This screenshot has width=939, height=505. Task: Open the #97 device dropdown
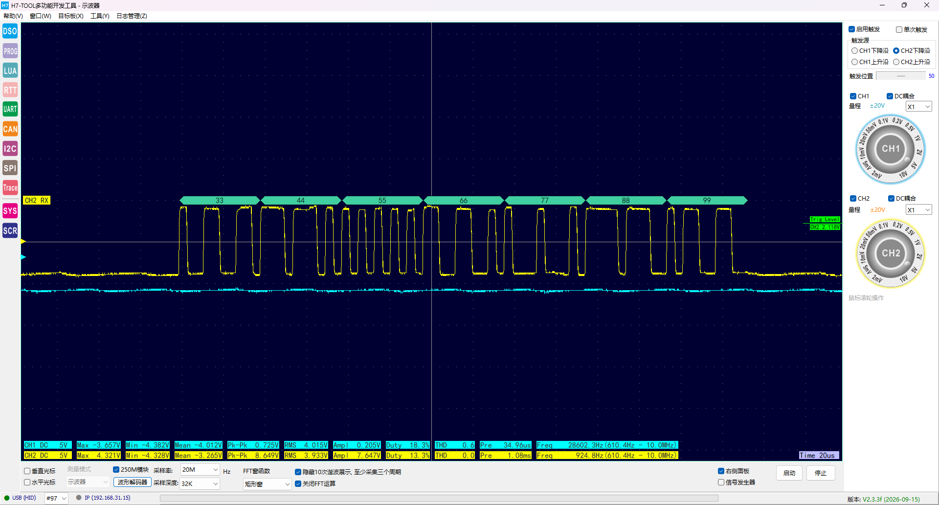coord(56,498)
